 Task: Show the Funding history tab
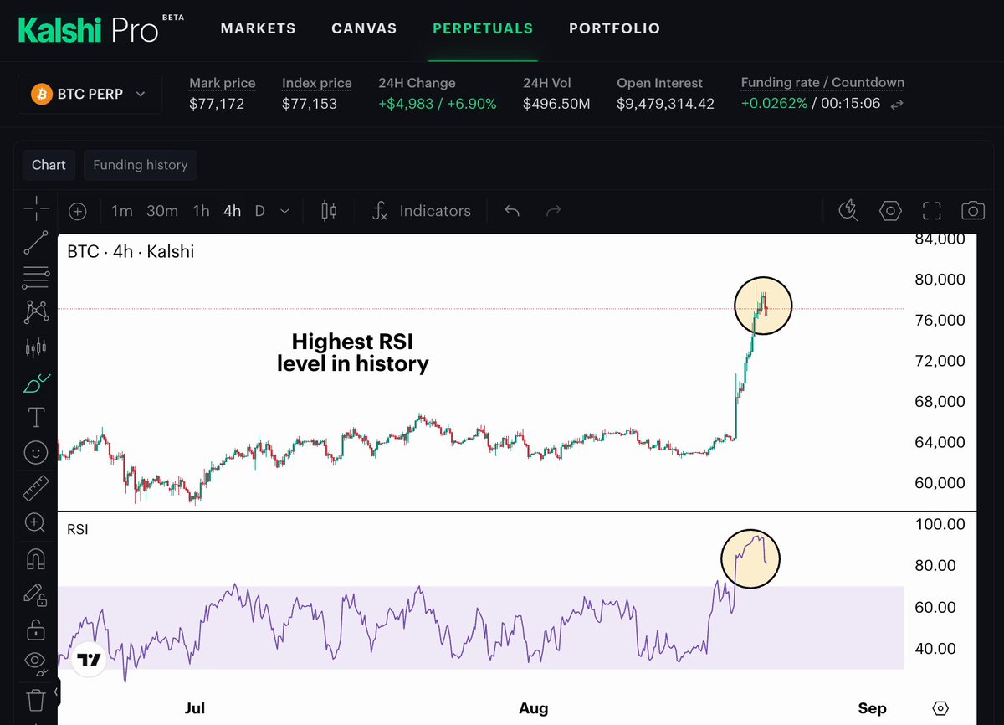pyautogui.click(x=141, y=165)
